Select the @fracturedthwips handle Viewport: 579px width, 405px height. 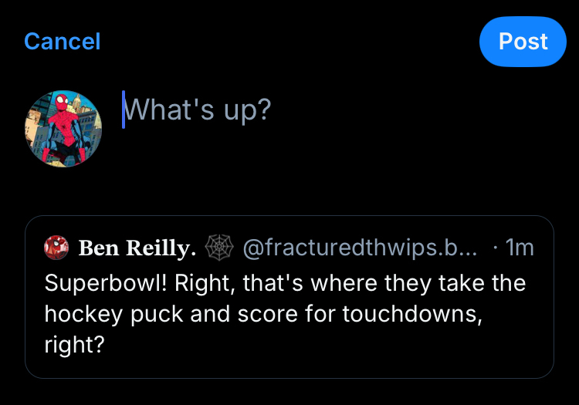pos(351,248)
